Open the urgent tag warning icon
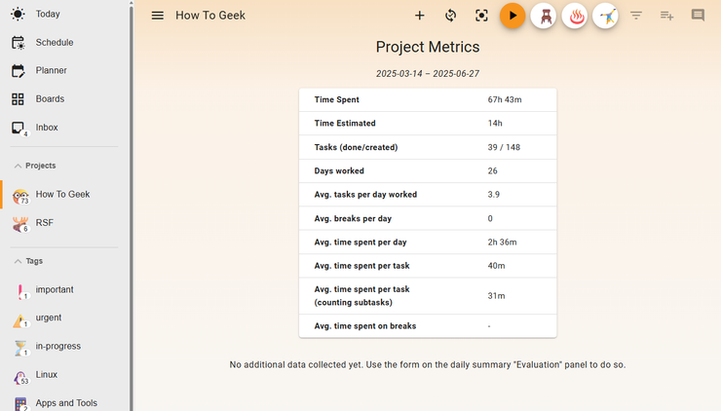This screenshot has width=721, height=411. click(20, 320)
